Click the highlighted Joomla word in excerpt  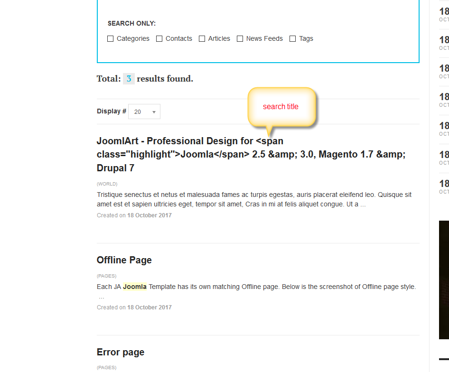(x=135, y=287)
